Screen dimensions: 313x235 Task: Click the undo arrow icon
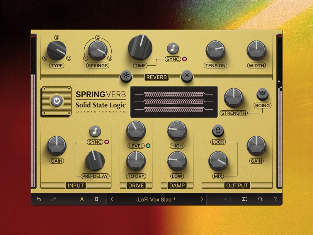[39, 199]
